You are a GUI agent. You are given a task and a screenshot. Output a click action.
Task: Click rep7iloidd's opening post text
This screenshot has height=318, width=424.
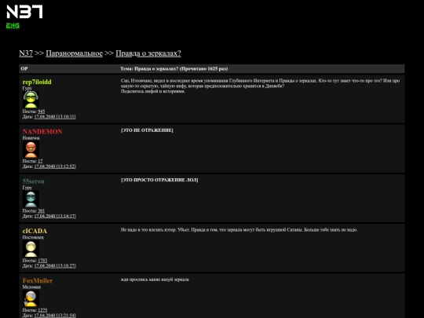[x=261, y=86]
